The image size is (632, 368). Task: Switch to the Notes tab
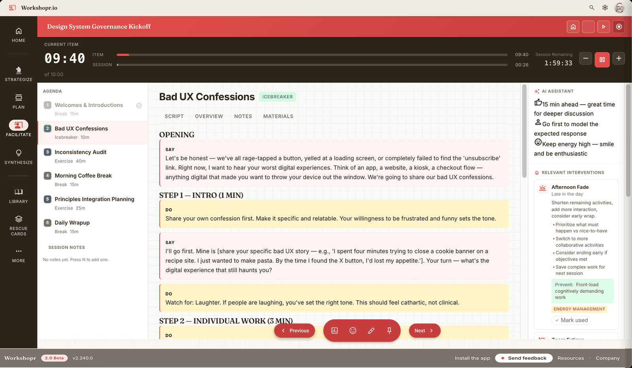[243, 116]
